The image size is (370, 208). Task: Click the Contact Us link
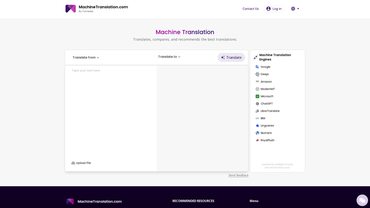251,9
